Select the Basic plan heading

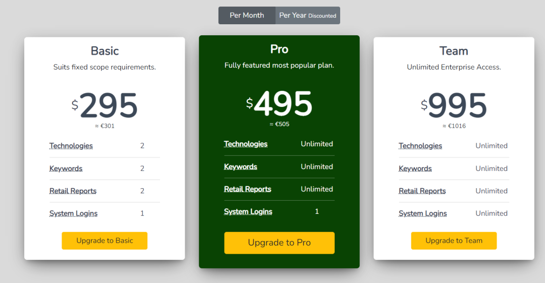pyautogui.click(x=104, y=51)
